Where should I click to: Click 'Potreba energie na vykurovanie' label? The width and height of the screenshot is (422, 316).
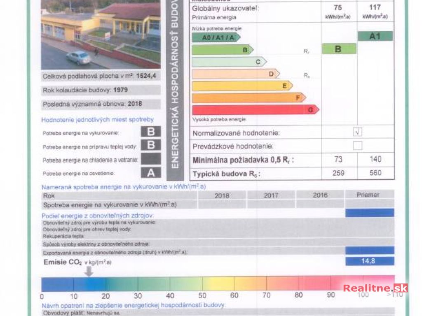pos(80,133)
